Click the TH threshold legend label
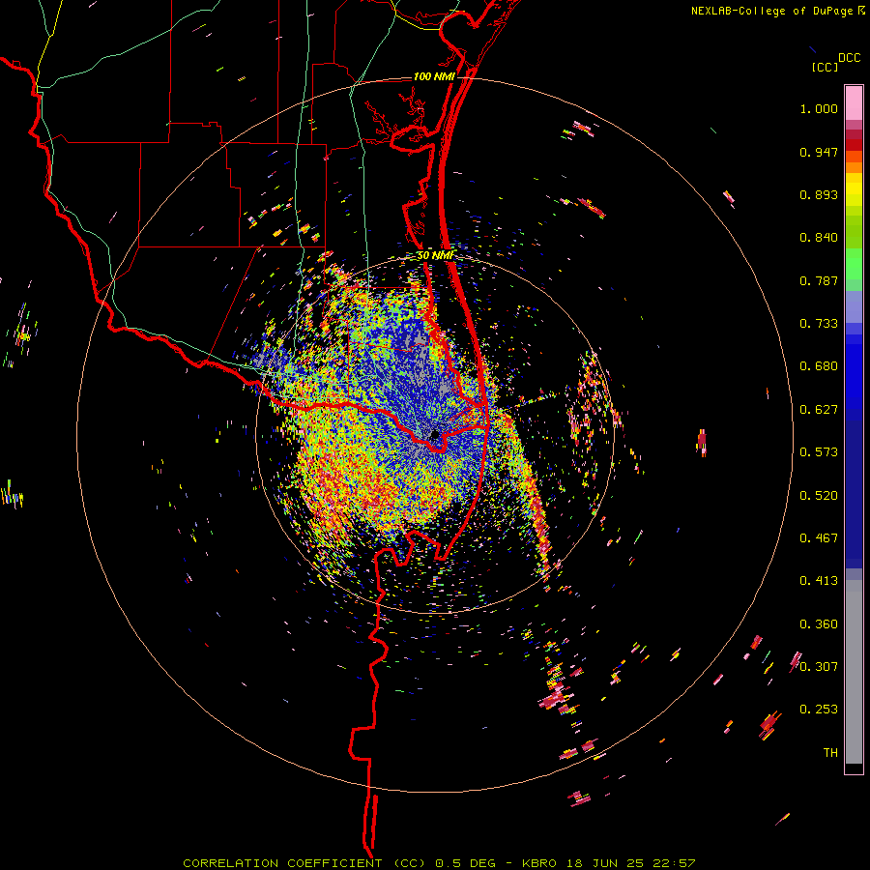Viewport: 870px width, 870px height. click(830, 753)
